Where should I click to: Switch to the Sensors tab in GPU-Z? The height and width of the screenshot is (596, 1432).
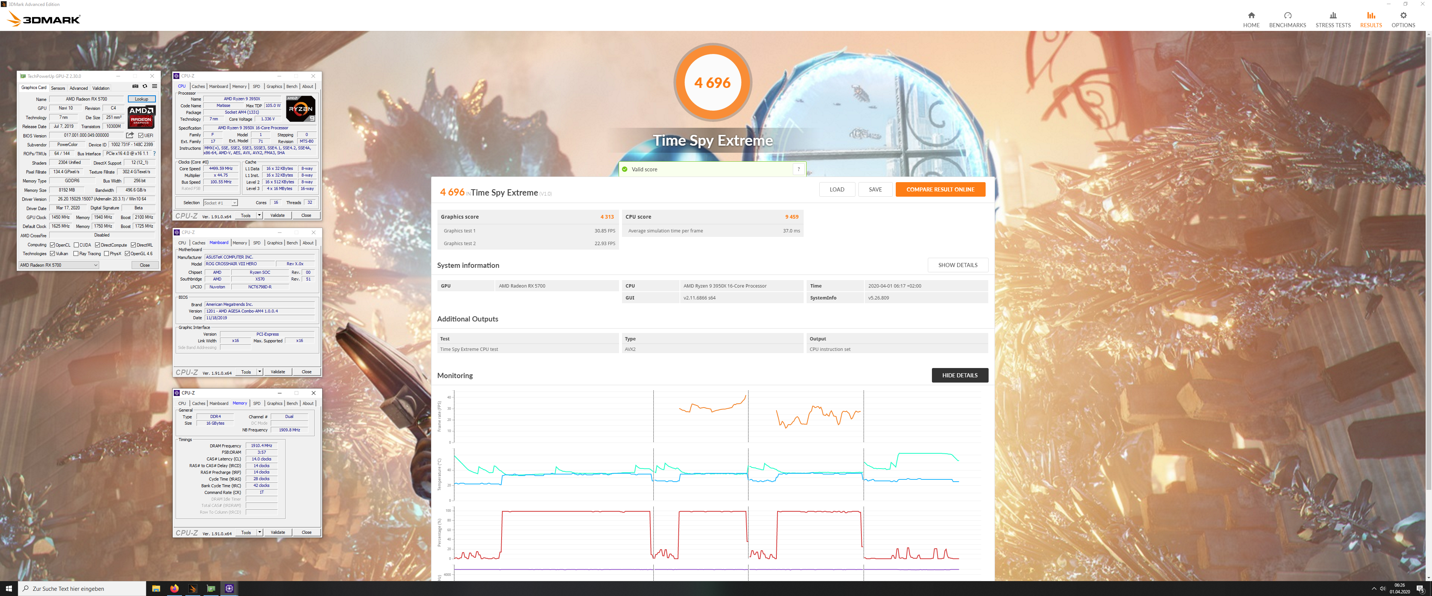pyautogui.click(x=58, y=88)
